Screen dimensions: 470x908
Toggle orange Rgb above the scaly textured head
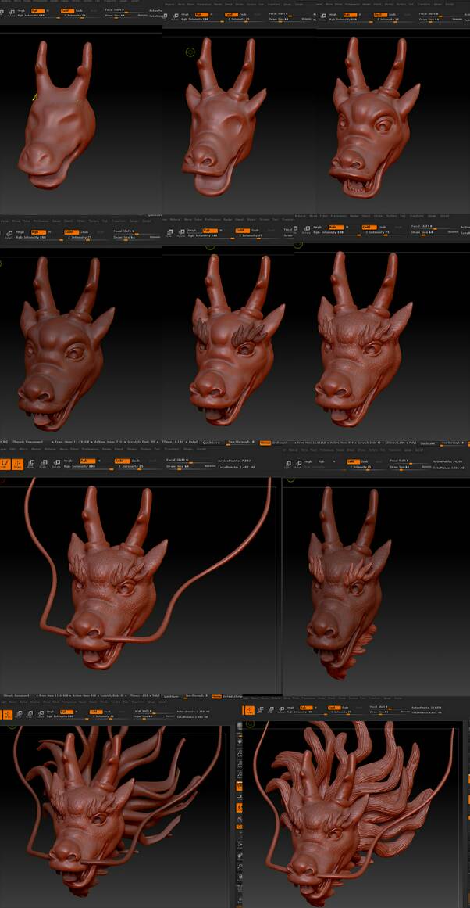pos(336,227)
